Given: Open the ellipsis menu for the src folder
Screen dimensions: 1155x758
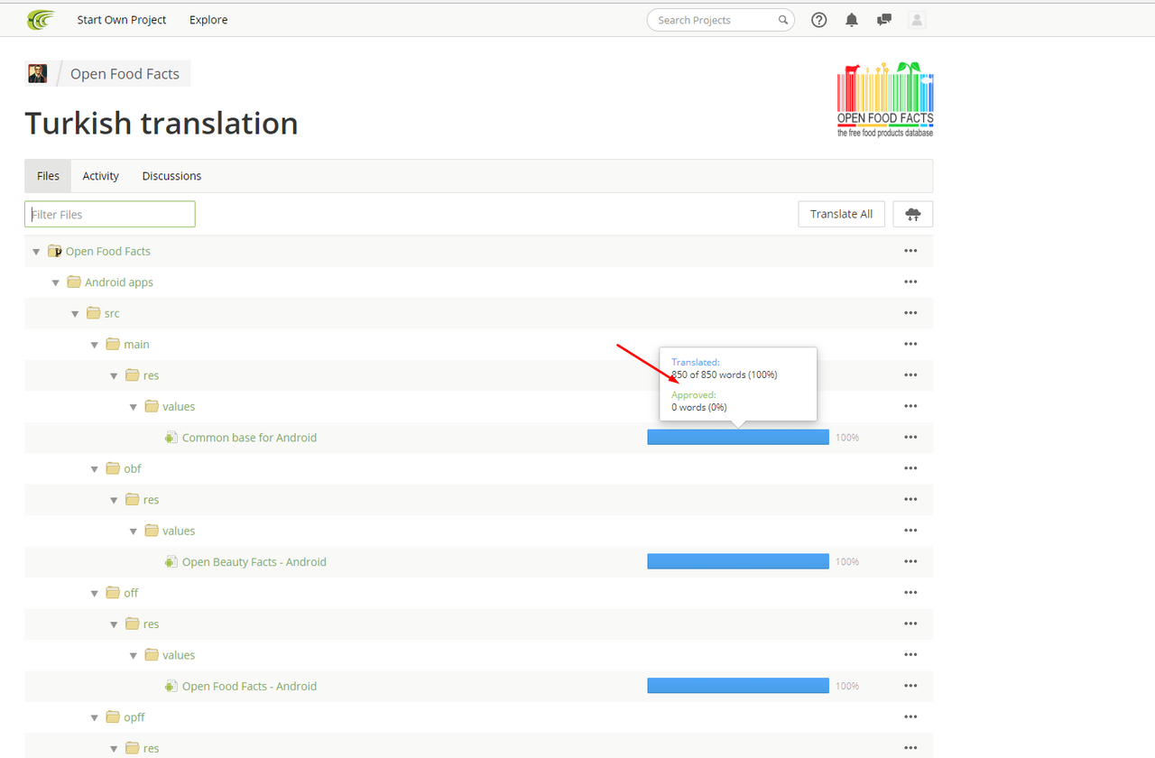Looking at the screenshot, I should 910,313.
